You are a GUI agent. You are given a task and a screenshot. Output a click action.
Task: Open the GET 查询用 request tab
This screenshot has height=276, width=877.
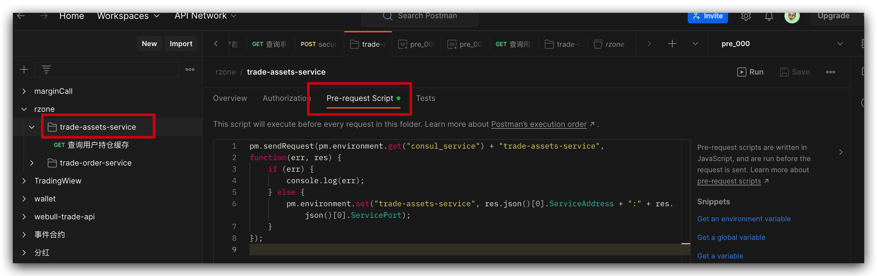point(514,44)
